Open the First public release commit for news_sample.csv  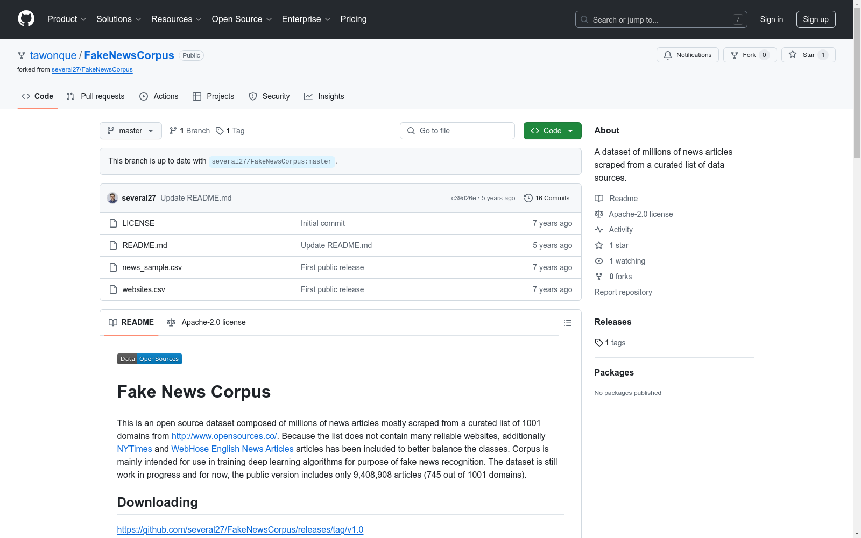(x=333, y=267)
